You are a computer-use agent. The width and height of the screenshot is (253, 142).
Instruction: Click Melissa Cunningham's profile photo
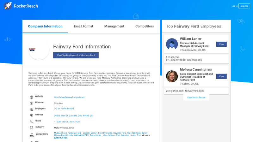pyautogui.click(x=172, y=76)
